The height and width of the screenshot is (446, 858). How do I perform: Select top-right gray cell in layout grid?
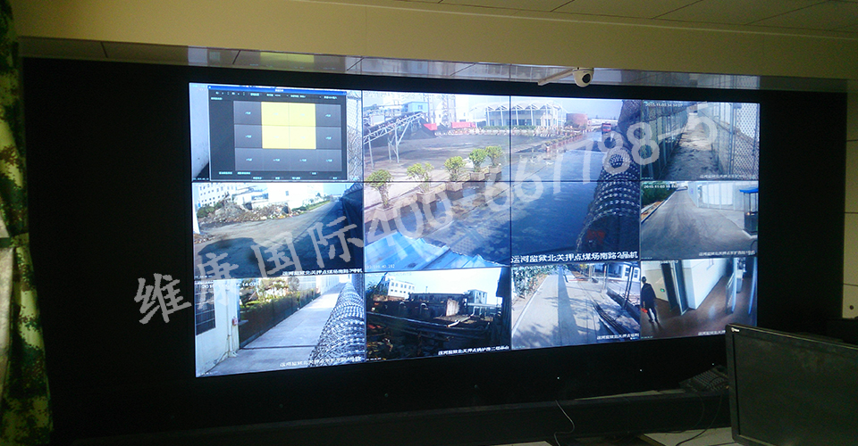[x=330, y=115]
